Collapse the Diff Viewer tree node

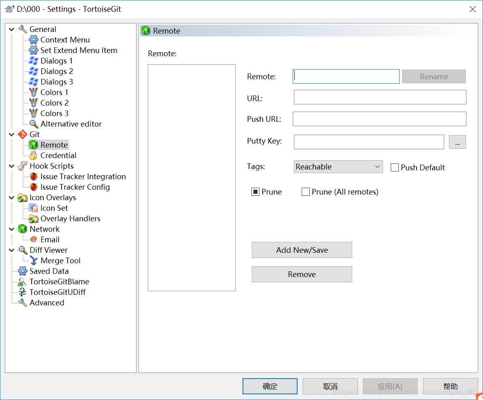click(12, 250)
